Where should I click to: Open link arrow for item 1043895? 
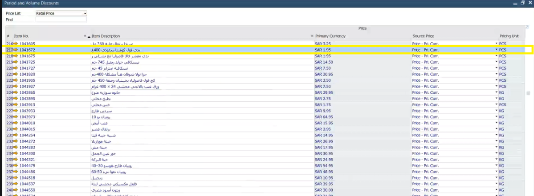15,99
